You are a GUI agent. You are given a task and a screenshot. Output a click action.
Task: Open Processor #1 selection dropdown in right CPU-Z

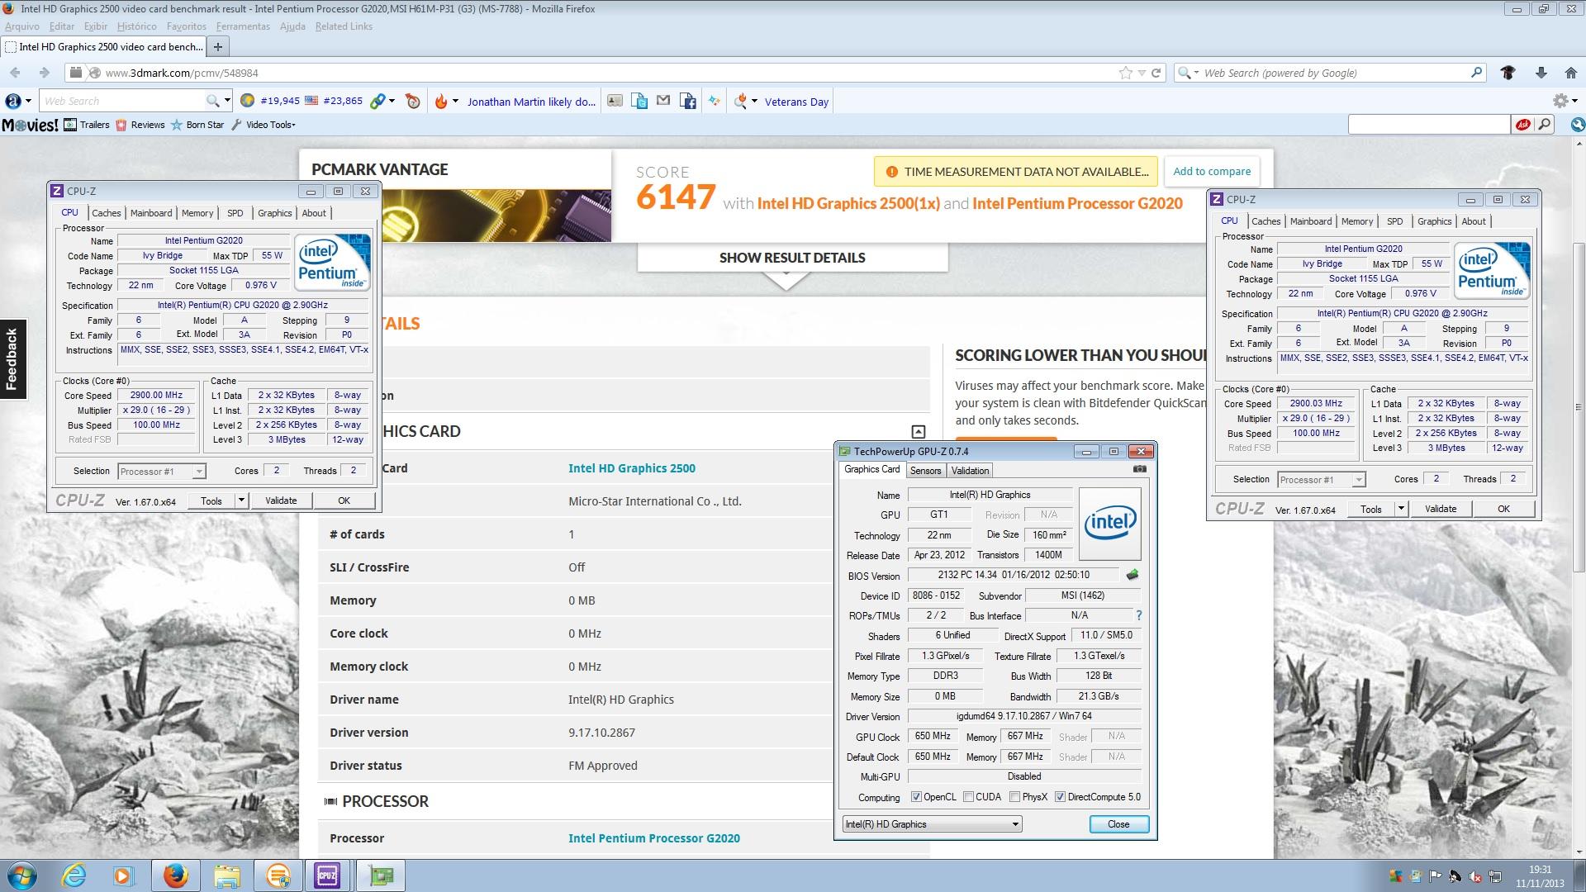tap(1322, 480)
